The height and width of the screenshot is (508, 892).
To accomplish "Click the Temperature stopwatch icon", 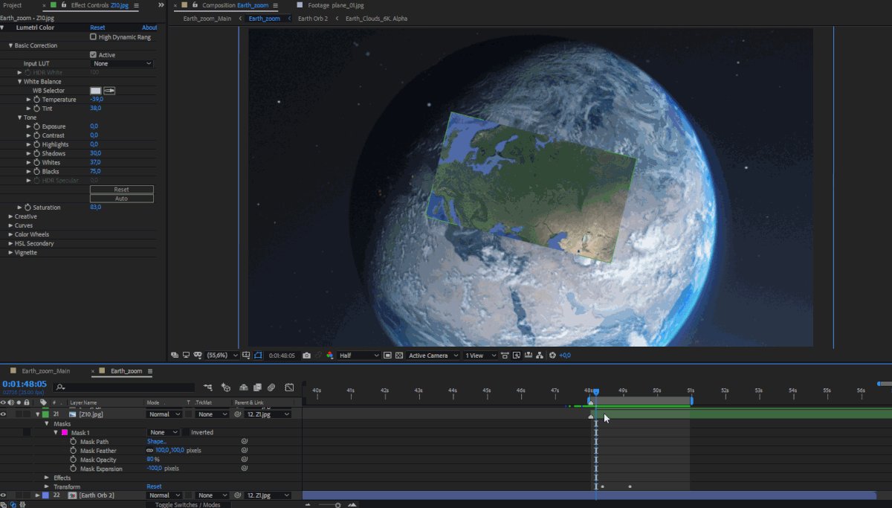I will pyautogui.click(x=36, y=100).
